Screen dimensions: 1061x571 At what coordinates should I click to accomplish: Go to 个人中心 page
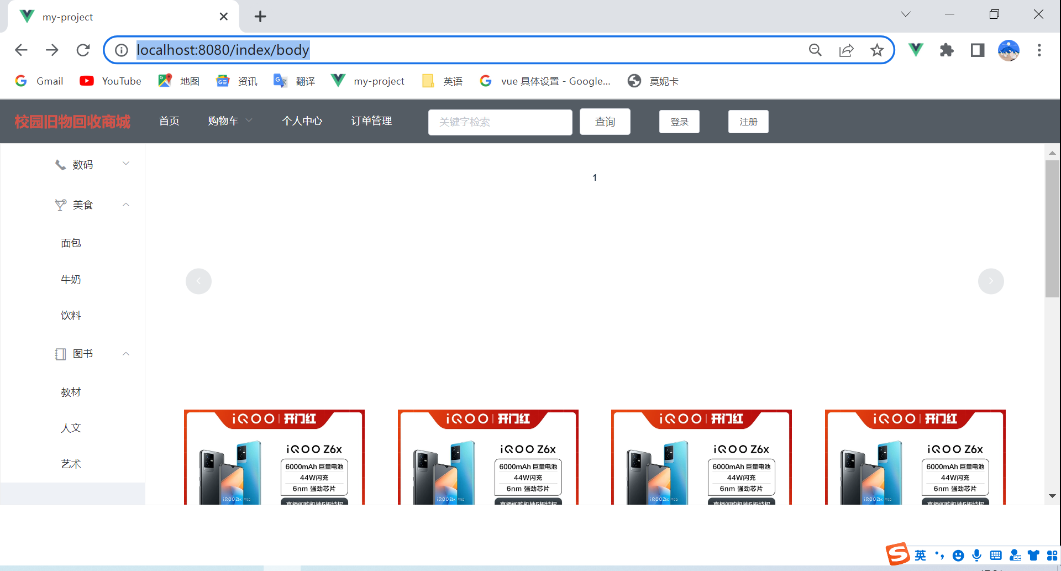(x=302, y=121)
